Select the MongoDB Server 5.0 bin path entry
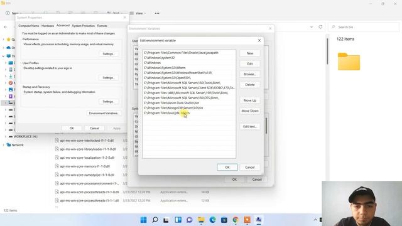Viewport: 402px width, 226px height. pos(189,108)
